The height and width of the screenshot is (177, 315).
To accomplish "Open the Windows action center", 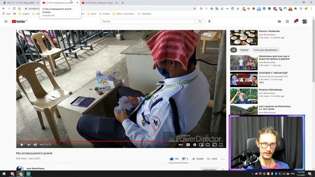I will pos(310,174).
